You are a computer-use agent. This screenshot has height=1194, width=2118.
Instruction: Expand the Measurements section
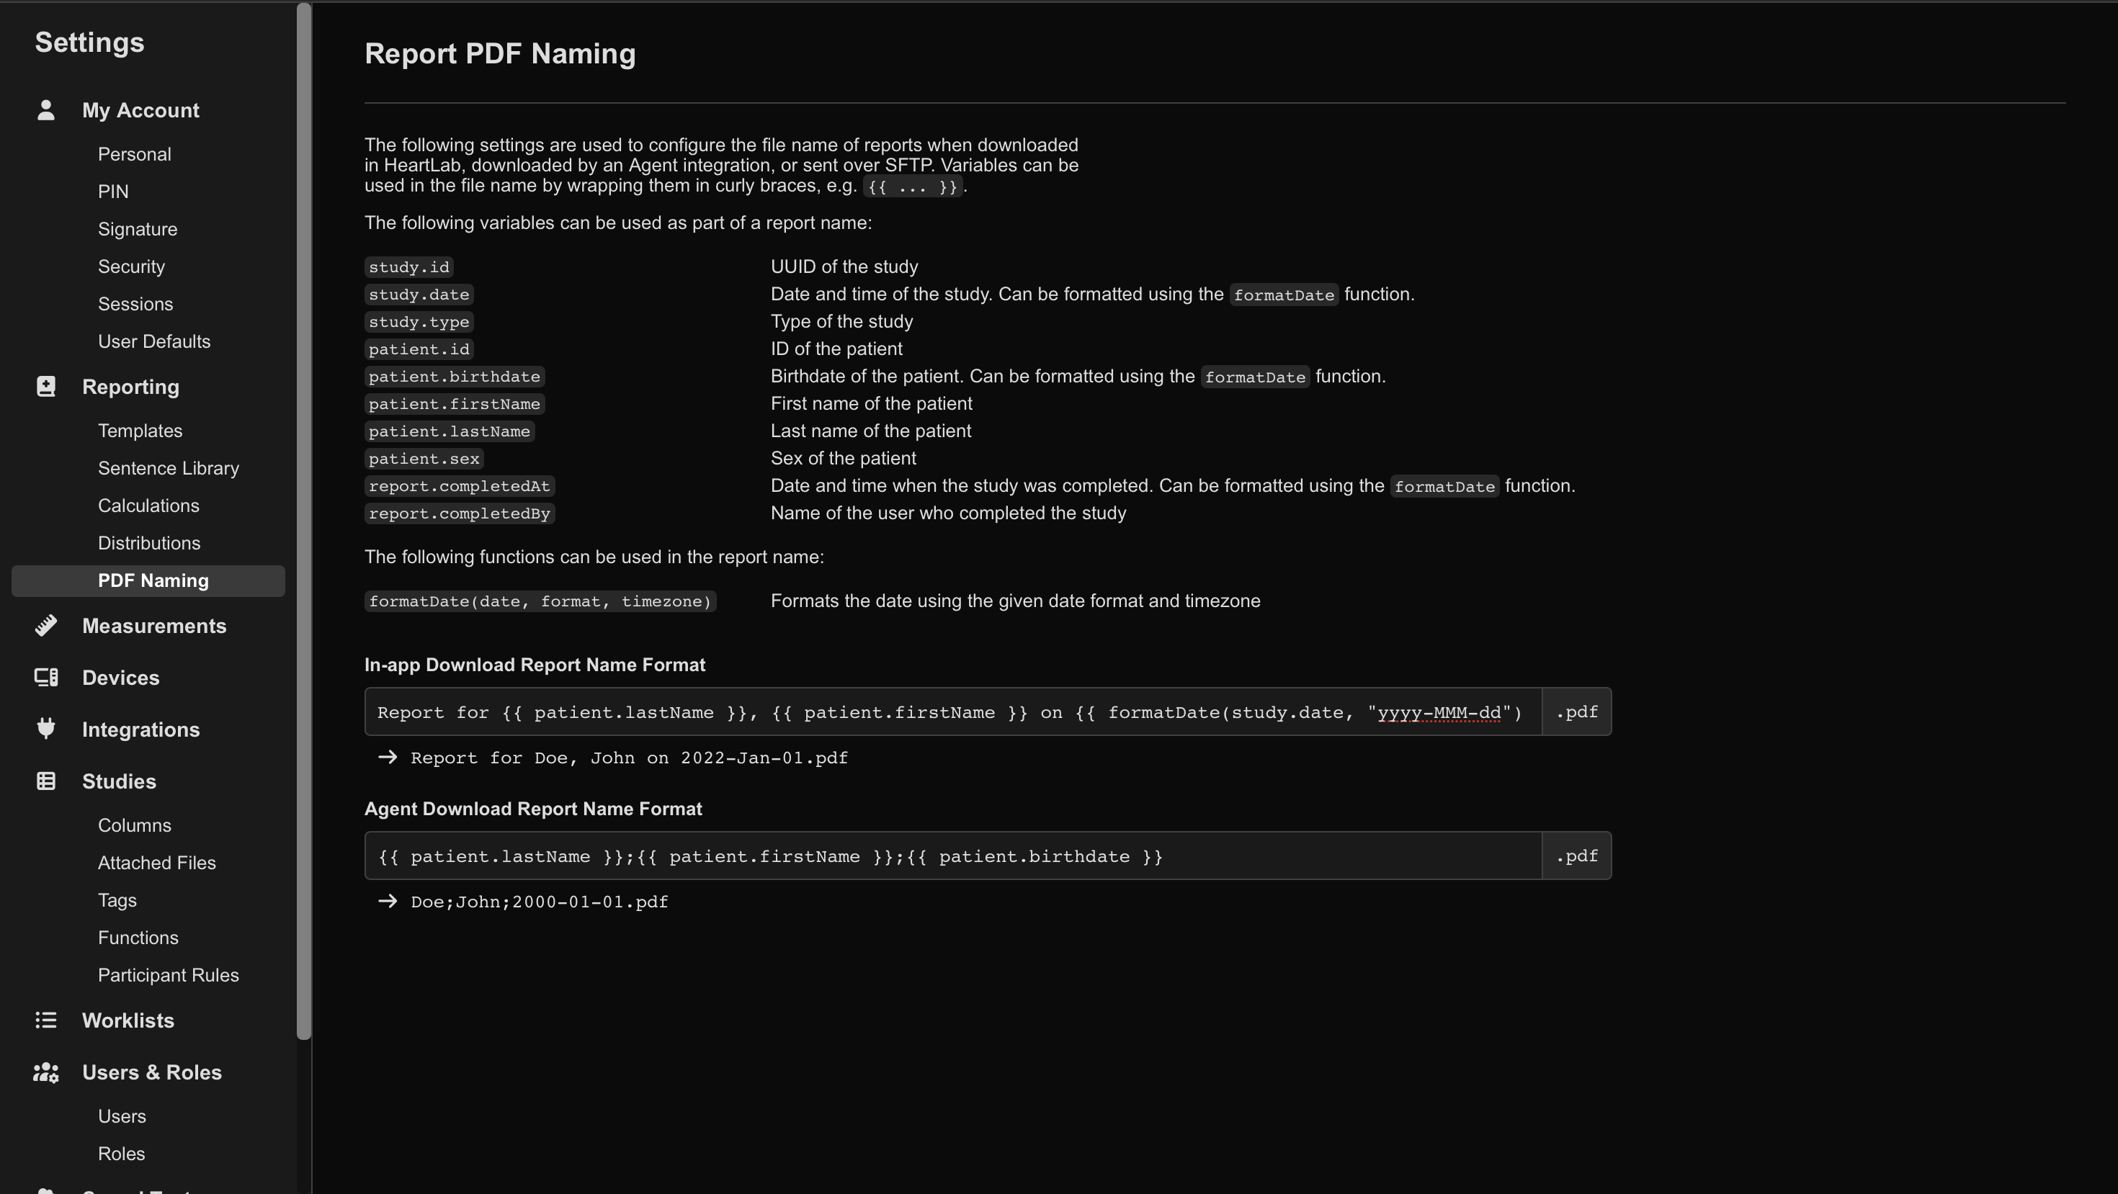pyautogui.click(x=153, y=627)
